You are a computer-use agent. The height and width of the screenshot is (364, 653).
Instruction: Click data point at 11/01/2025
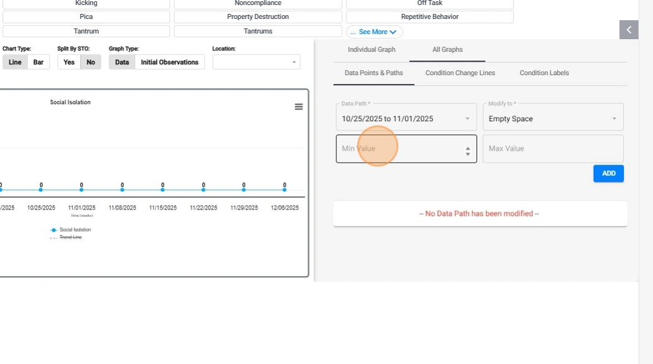81,189
